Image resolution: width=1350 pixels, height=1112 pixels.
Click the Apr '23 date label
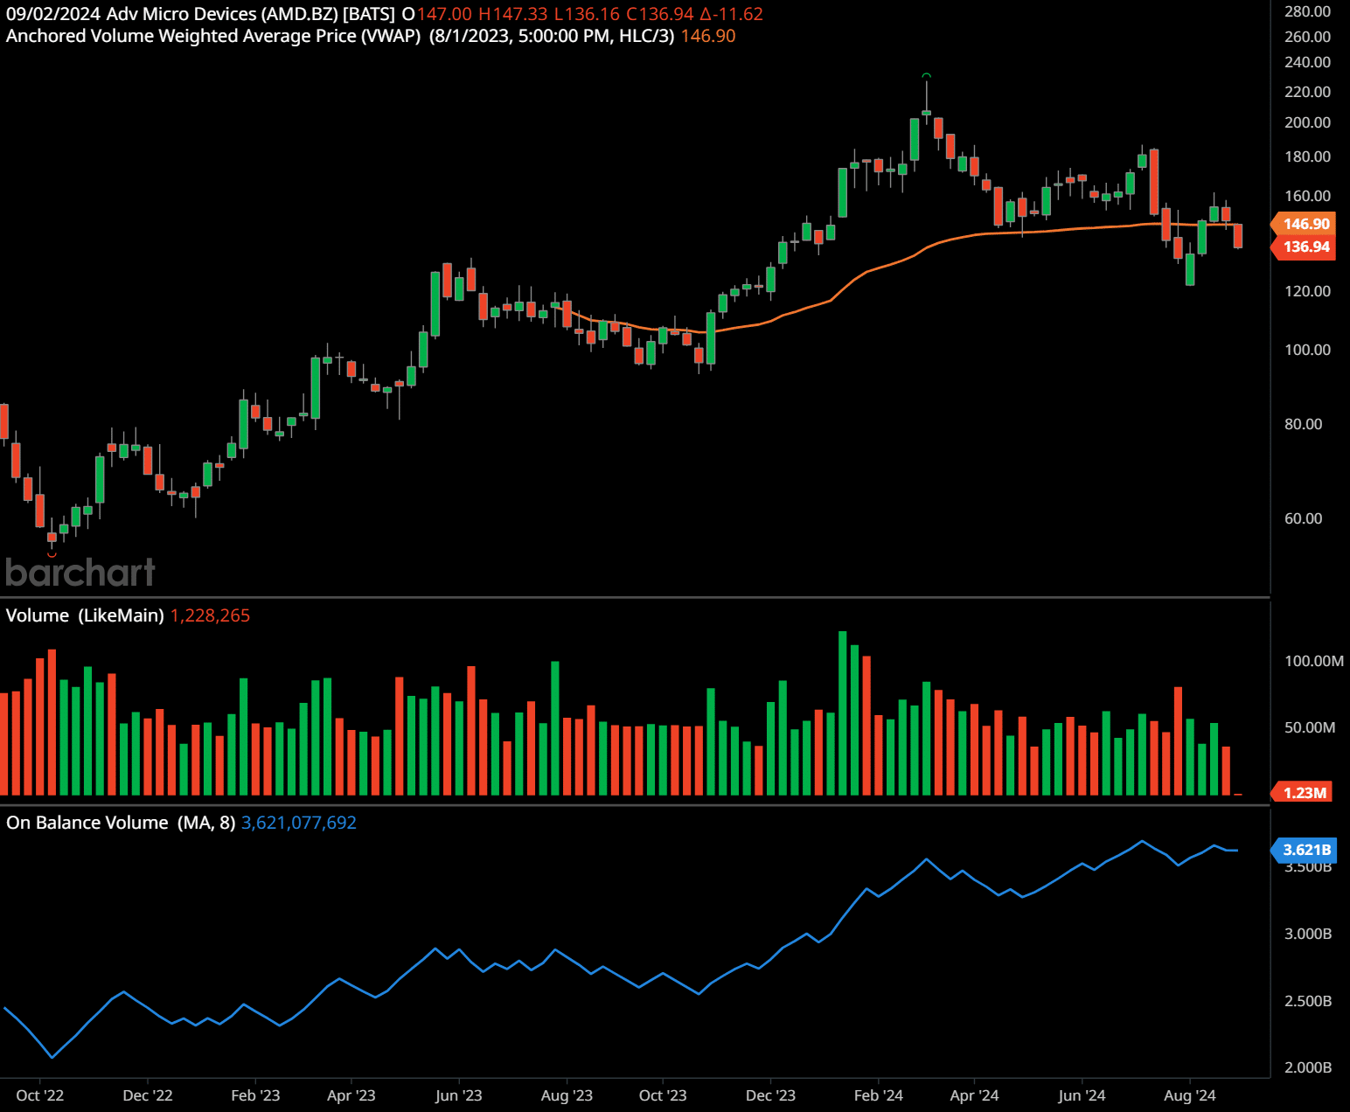(351, 1095)
